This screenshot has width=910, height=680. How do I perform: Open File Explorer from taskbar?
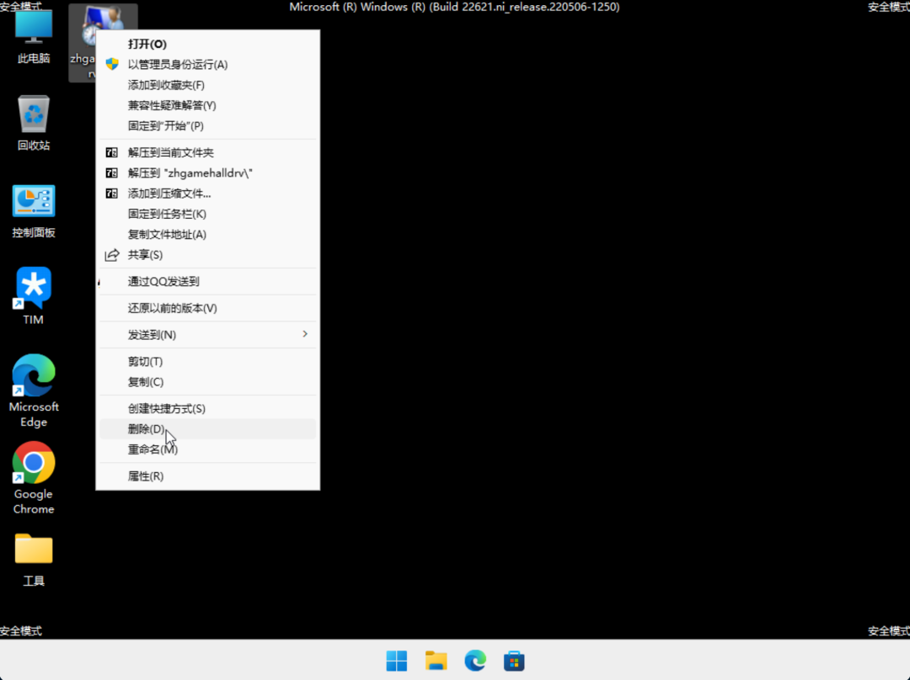[x=436, y=661]
